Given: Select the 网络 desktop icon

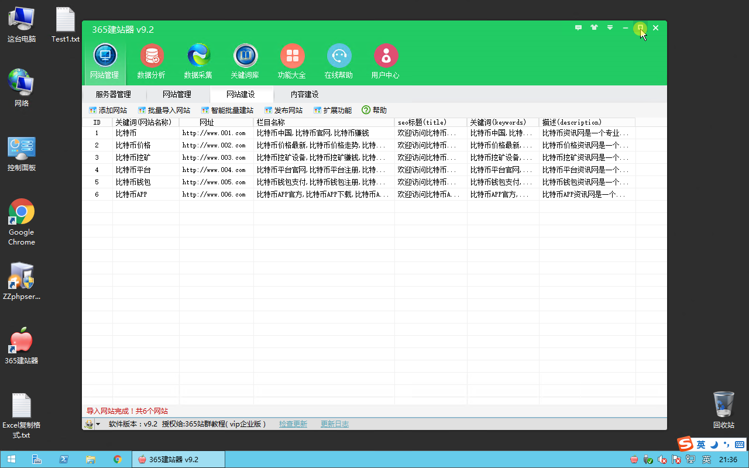Looking at the screenshot, I should 22,88.
